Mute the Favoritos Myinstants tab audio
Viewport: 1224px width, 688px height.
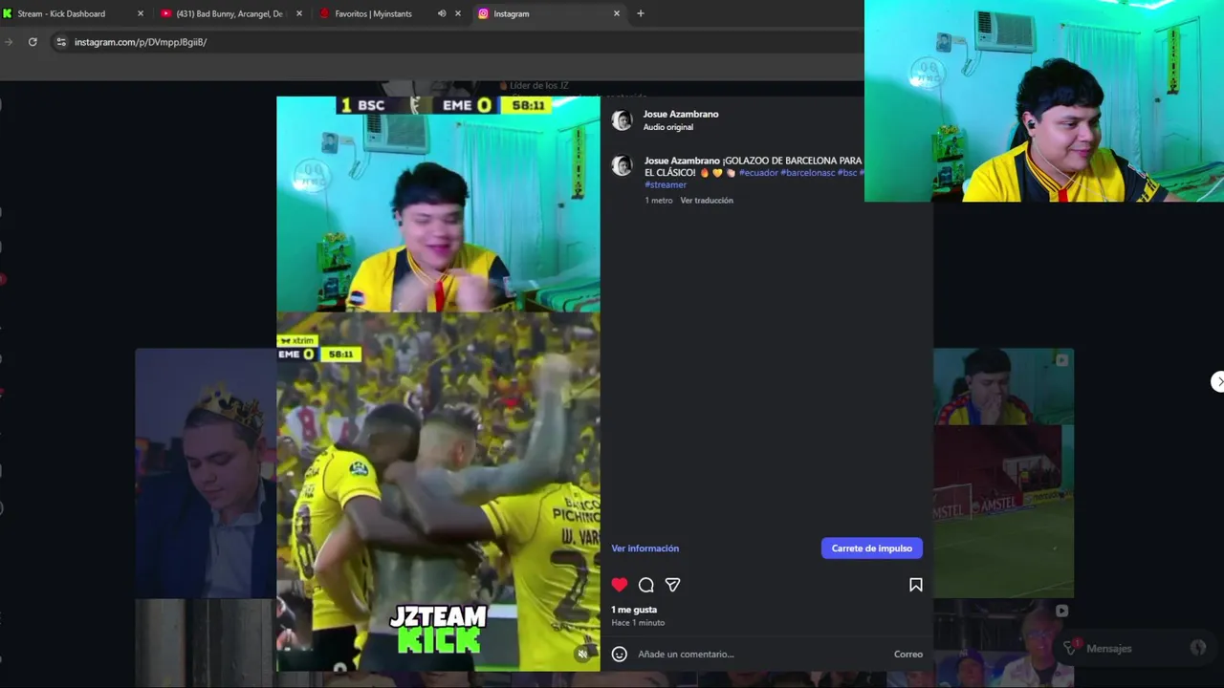(x=442, y=13)
